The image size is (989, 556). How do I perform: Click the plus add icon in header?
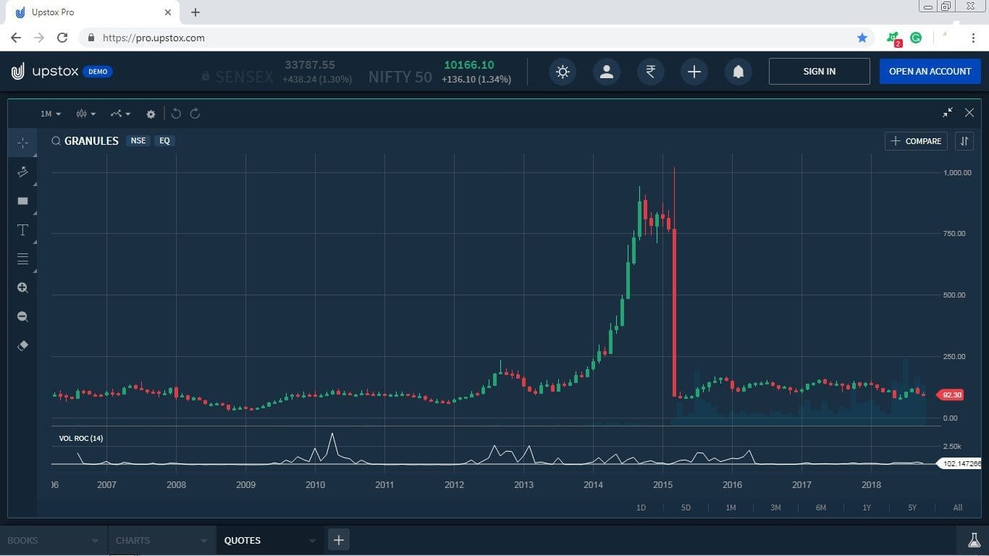point(694,72)
